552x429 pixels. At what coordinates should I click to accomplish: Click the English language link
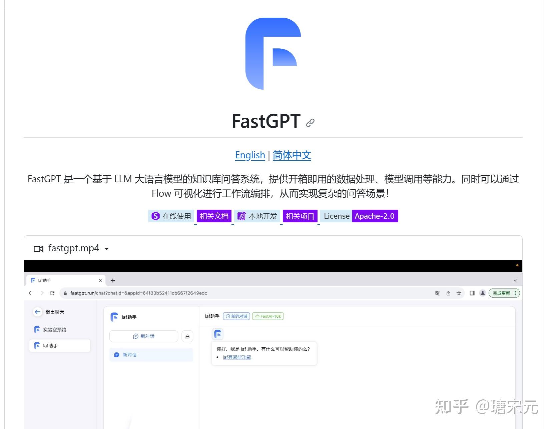click(x=250, y=155)
